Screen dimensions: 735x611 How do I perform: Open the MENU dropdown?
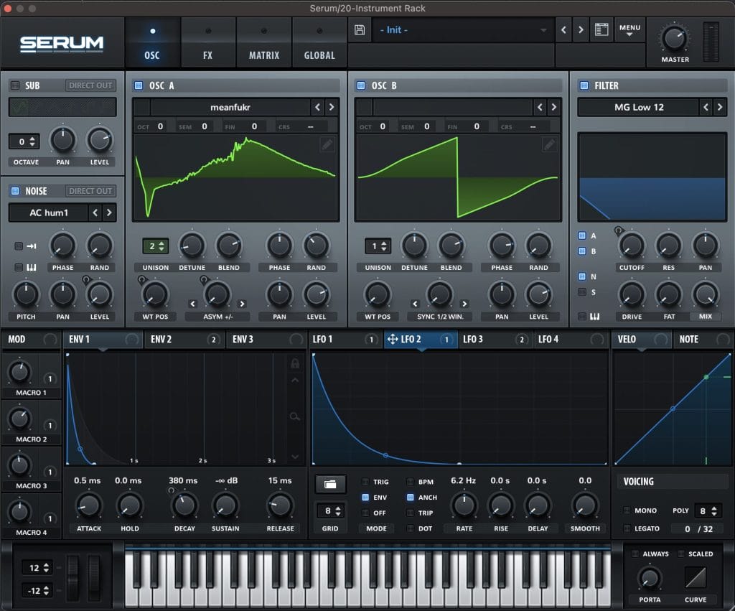coord(629,31)
